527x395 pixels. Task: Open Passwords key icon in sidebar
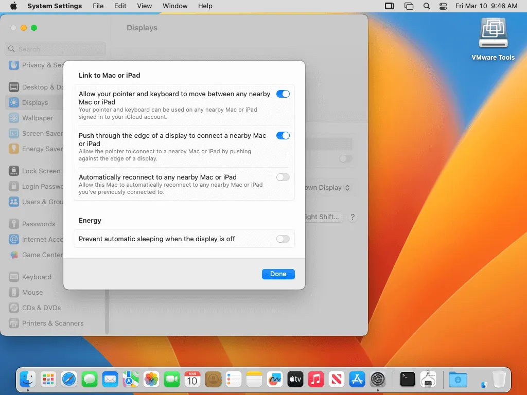pyautogui.click(x=14, y=224)
